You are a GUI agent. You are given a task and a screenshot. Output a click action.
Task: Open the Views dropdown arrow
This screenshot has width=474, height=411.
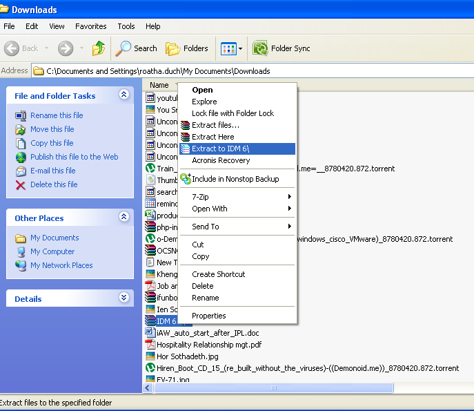[241, 48]
